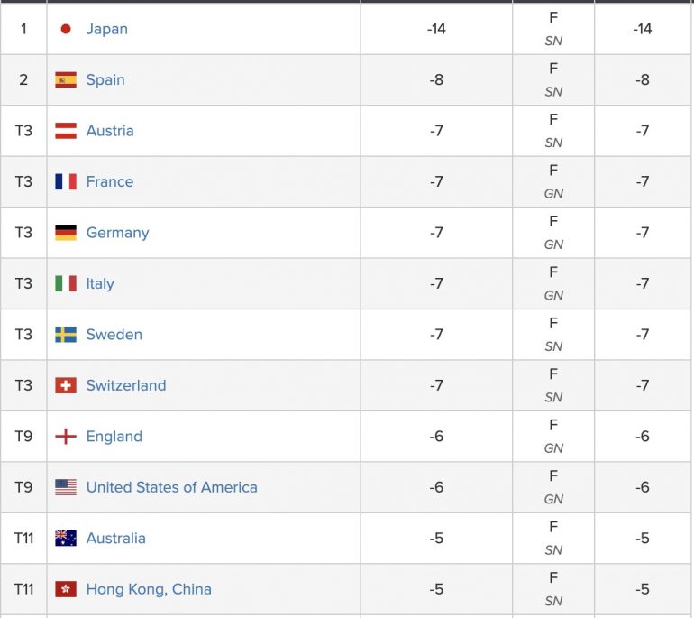Click Japan's position number 1 cell
The height and width of the screenshot is (618, 694).
coord(23,29)
